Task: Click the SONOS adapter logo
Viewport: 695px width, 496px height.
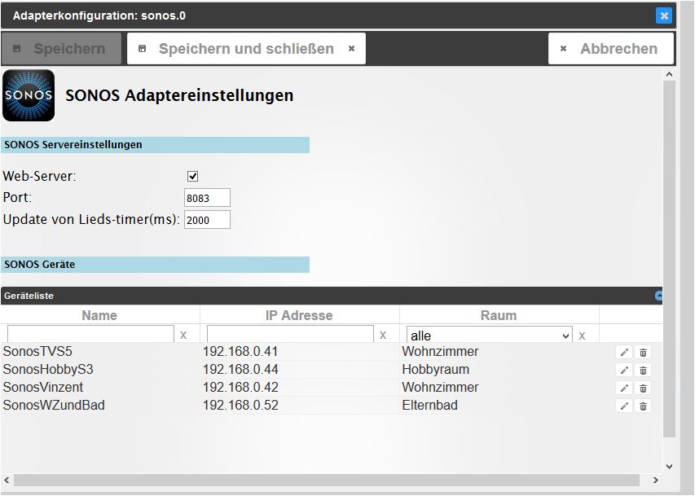Action: (29, 95)
